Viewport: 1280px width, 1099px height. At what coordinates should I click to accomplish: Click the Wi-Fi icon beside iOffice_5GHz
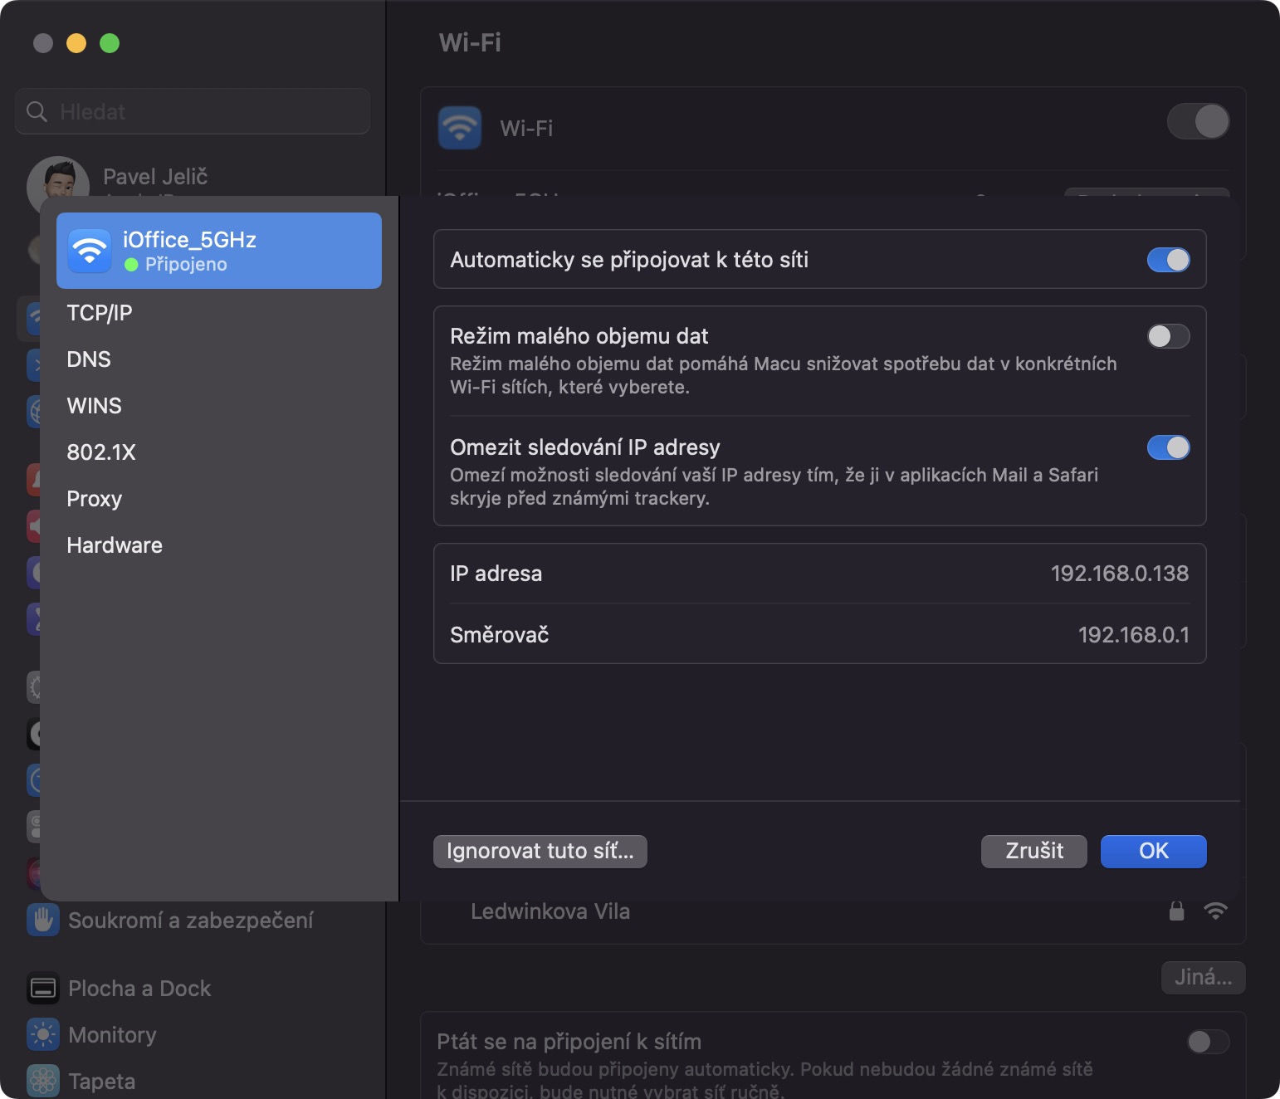(x=90, y=251)
